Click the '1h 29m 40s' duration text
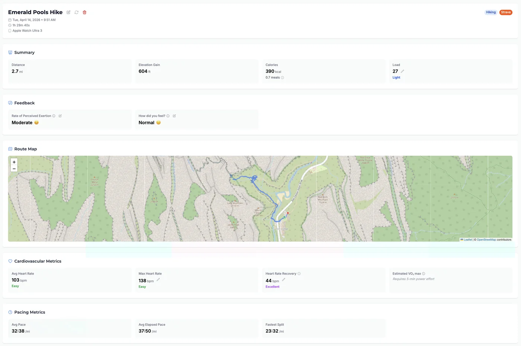The image size is (521, 346). coord(21,25)
